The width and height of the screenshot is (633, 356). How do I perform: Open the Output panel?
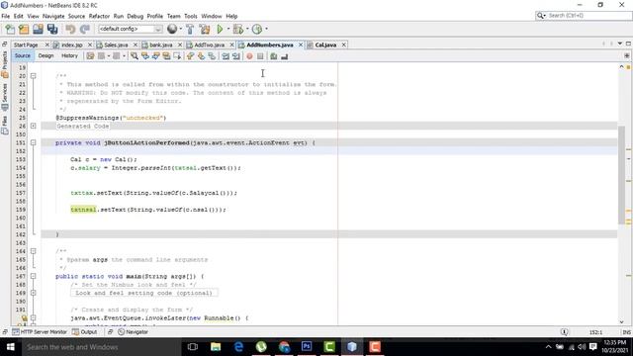[x=85, y=332]
